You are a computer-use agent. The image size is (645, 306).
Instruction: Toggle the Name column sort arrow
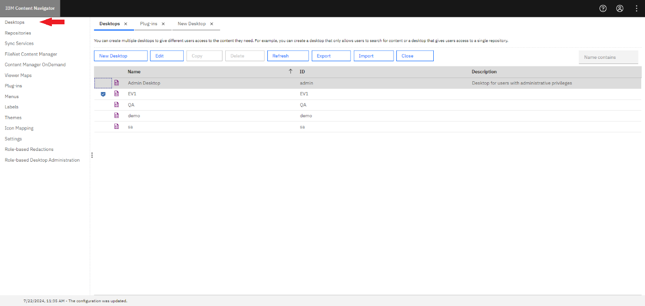[x=290, y=71]
